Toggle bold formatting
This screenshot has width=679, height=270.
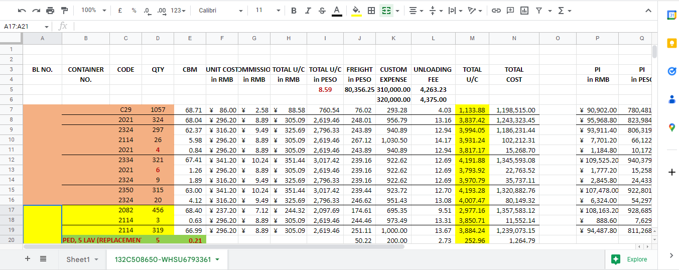pyautogui.click(x=294, y=11)
